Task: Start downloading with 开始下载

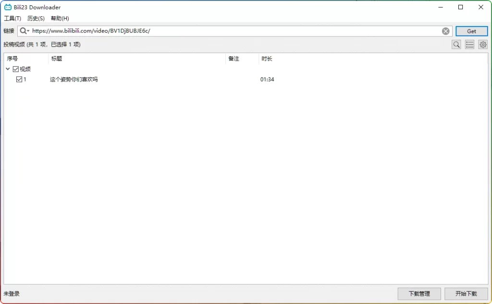Action: coord(466,293)
